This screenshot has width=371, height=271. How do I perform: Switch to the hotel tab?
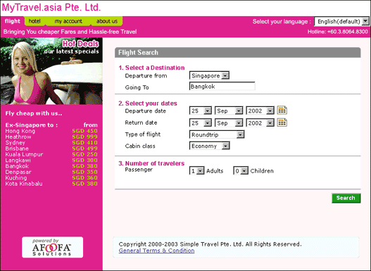click(34, 21)
